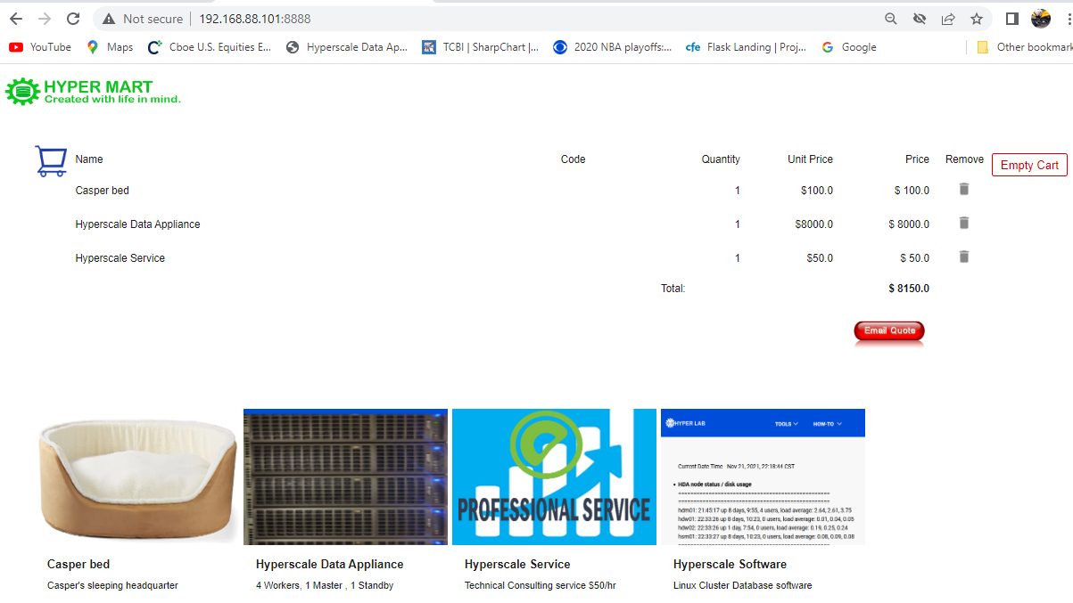Image resolution: width=1073 pixels, height=603 pixels.
Task: Open the zoom magnifier icon in address bar
Action: pyautogui.click(x=891, y=19)
